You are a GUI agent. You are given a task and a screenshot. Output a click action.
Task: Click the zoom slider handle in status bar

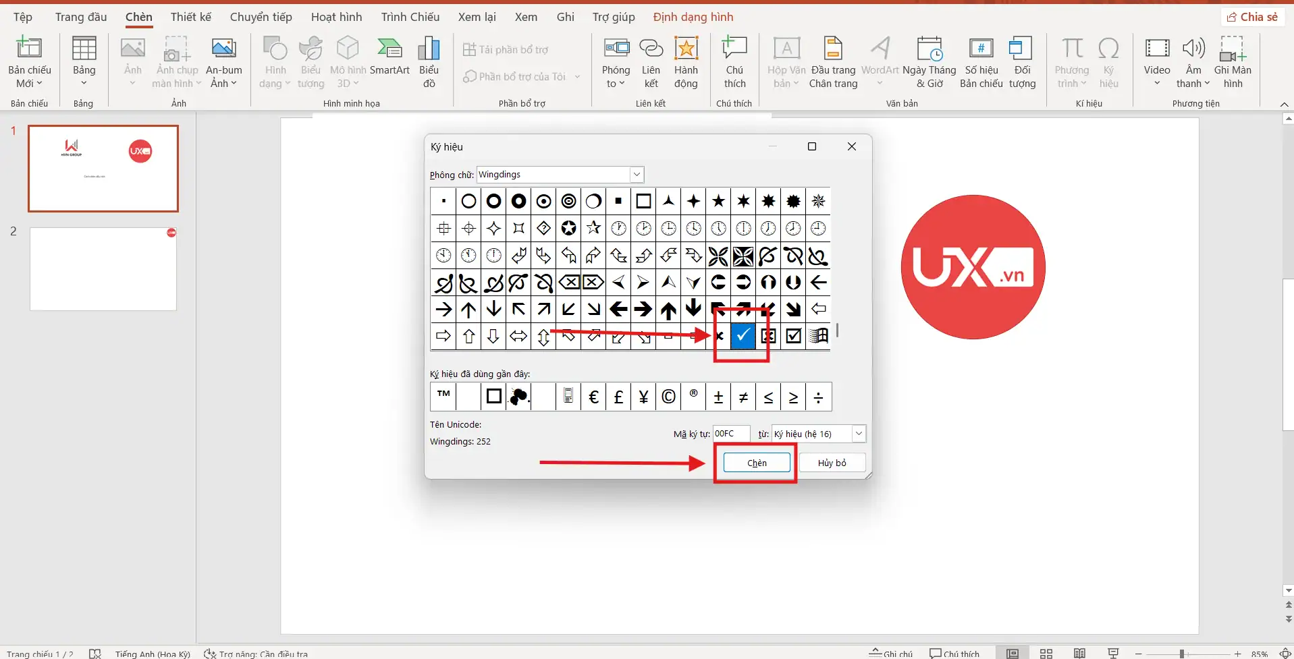[1182, 654]
